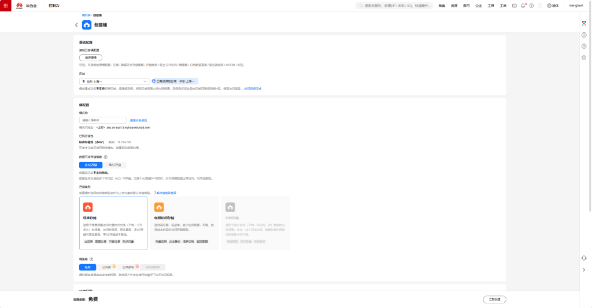Select 公共读 bucket policy option
This screenshot has height=308, width=592.
106,268
